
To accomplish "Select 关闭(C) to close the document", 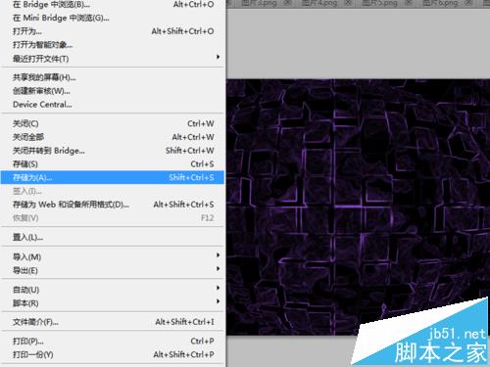I will pyautogui.click(x=113, y=123).
